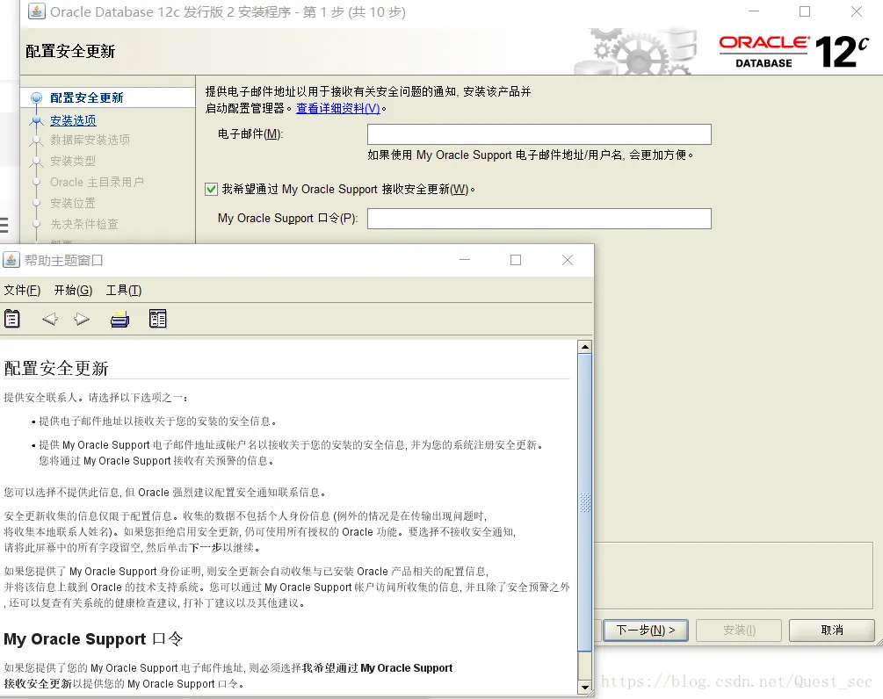883x699 pixels.
Task: Click the 下一步(N) > button
Action: click(646, 630)
